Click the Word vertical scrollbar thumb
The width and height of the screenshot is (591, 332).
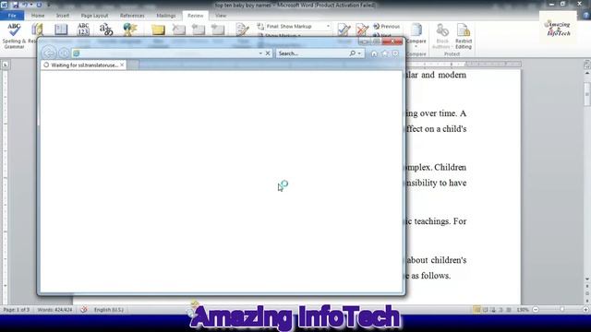(587, 94)
